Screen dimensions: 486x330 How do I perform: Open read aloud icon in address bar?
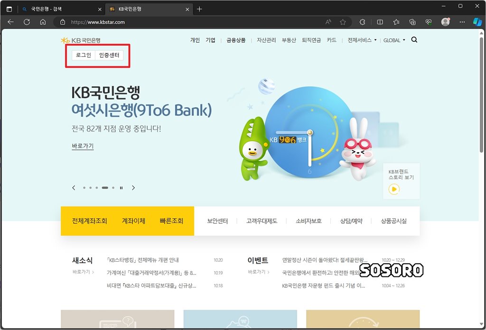(328, 22)
